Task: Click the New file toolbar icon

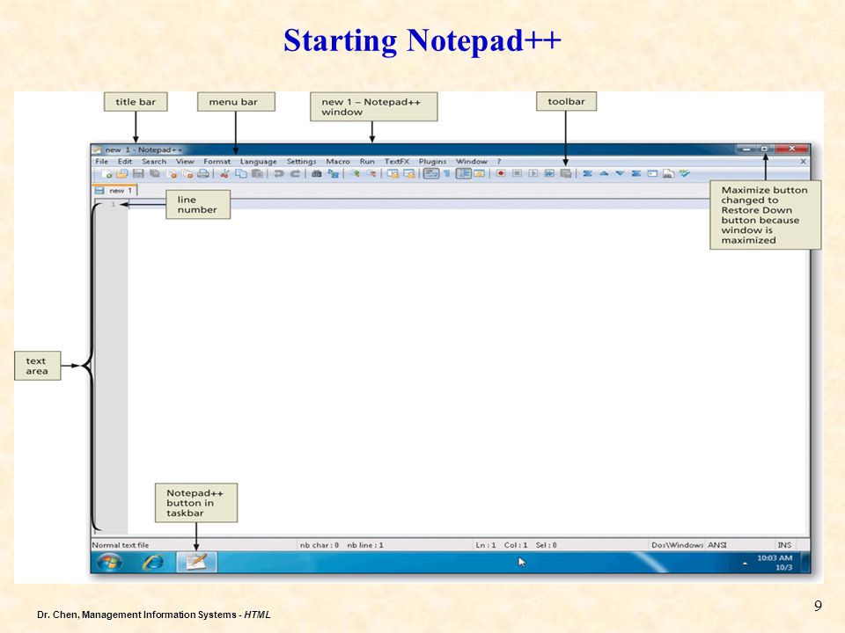Action: (x=107, y=174)
